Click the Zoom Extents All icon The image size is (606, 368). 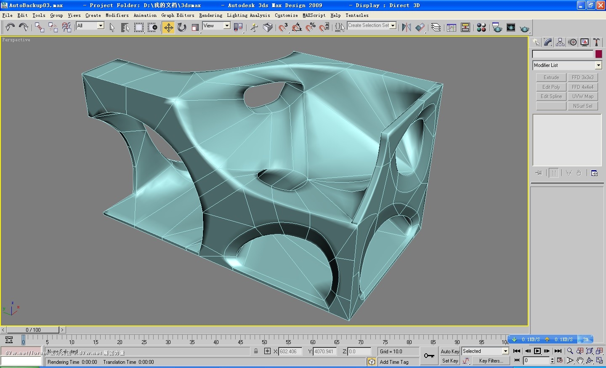pyautogui.click(x=599, y=351)
